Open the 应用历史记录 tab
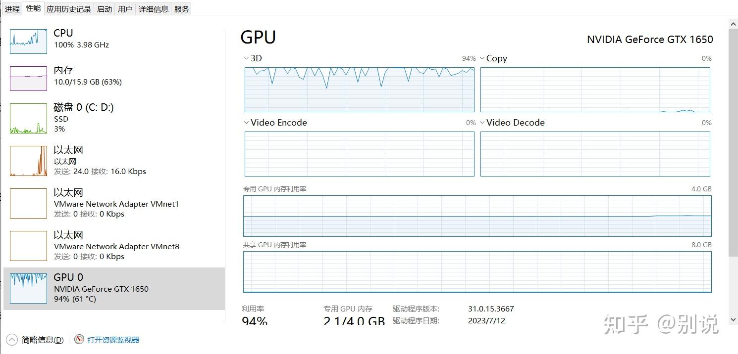 coord(69,8)
